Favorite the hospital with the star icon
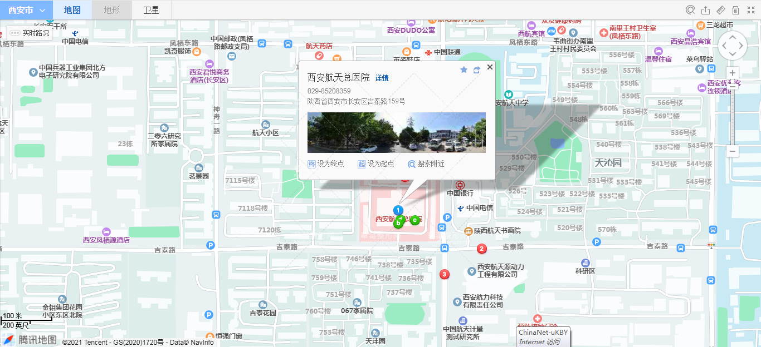761x347 pixels. 464,70
